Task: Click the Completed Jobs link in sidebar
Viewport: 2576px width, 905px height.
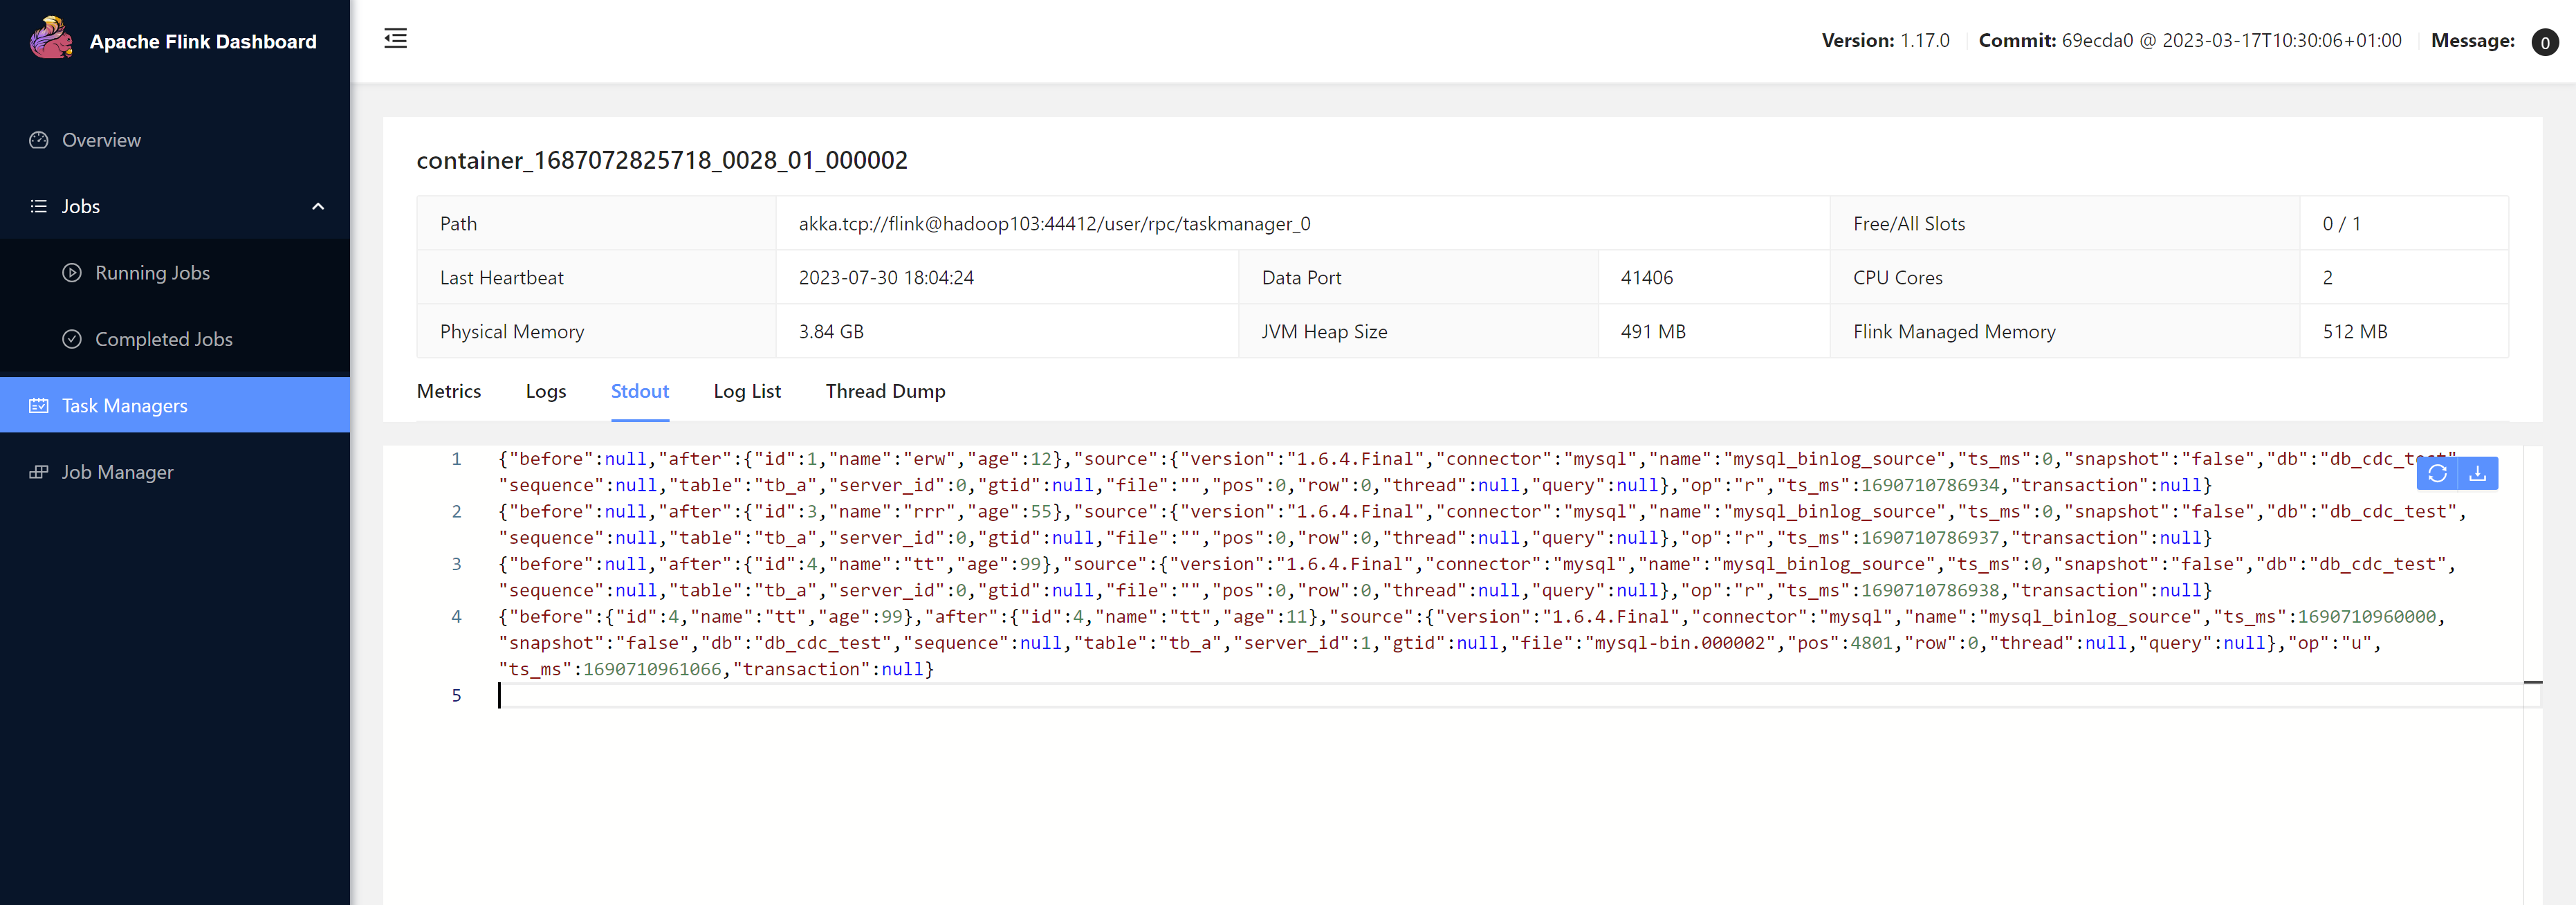Action: pos(166,338)
